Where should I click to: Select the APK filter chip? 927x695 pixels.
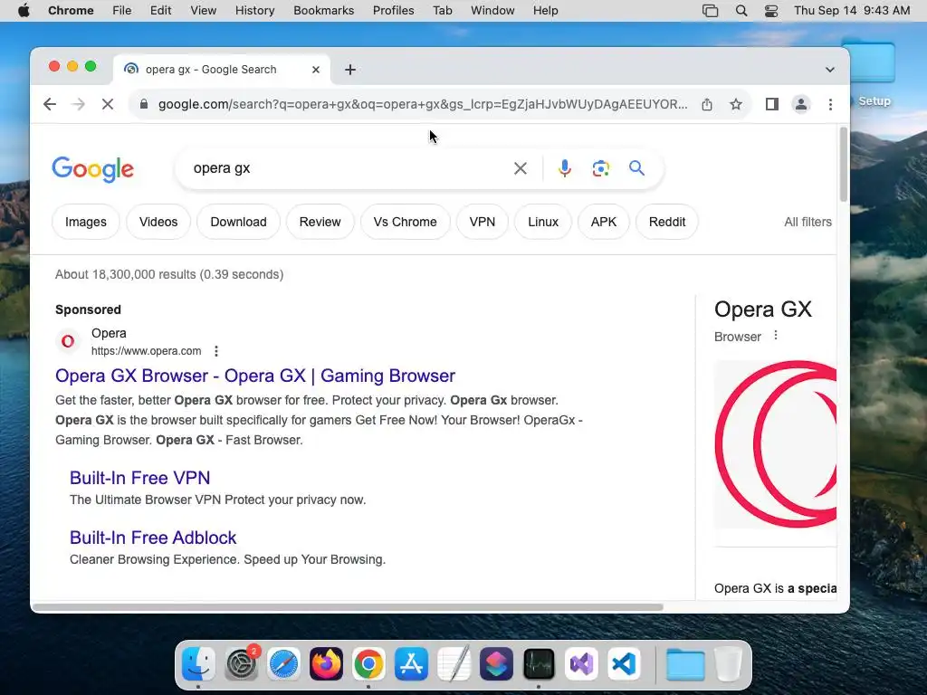tap(604, 223)
